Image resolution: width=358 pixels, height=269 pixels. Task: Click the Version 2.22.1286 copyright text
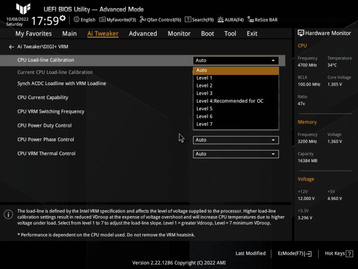pyautogui.click(x=179, y=263)
